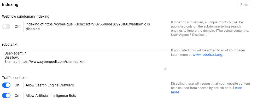Click the robots.txt textarea resize handle
Viewport: 263px width, 102px height.
point(165,69)
